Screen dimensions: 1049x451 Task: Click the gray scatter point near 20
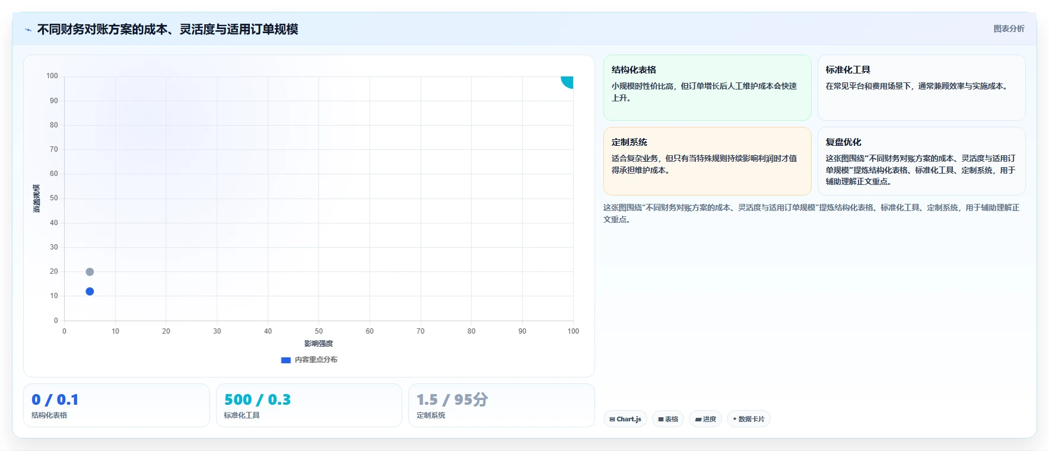click(90, 272)
